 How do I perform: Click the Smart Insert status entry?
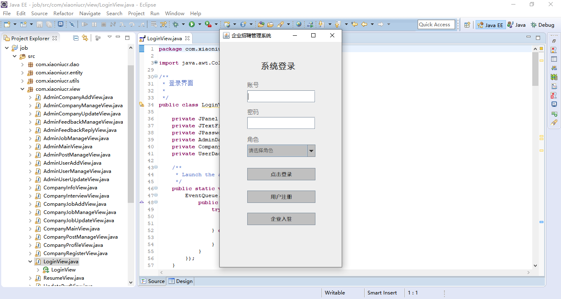point(382,293)
